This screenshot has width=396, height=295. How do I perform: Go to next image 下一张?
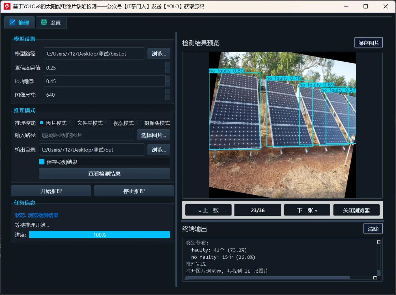pos(307,210)
